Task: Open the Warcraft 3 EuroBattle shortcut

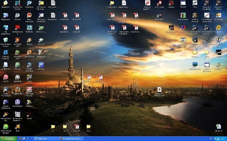Action: 207,3
